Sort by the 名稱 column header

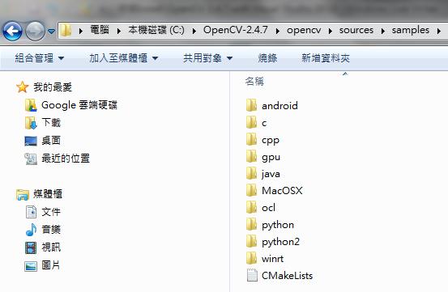254,82
